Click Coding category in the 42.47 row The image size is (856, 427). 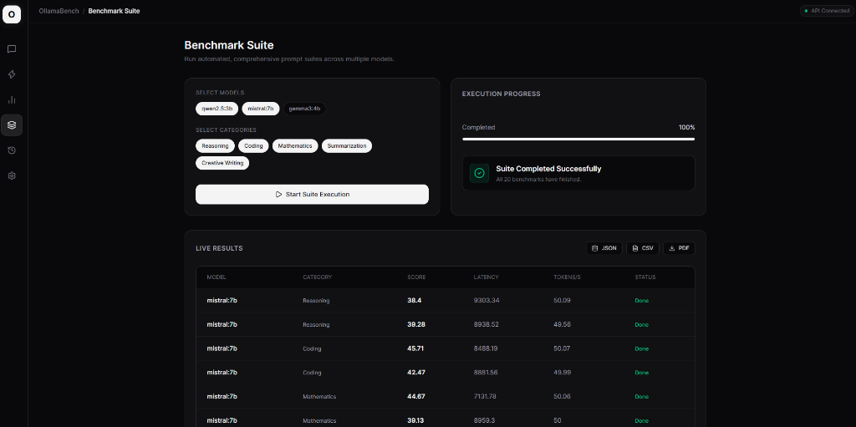click(313, 373)
